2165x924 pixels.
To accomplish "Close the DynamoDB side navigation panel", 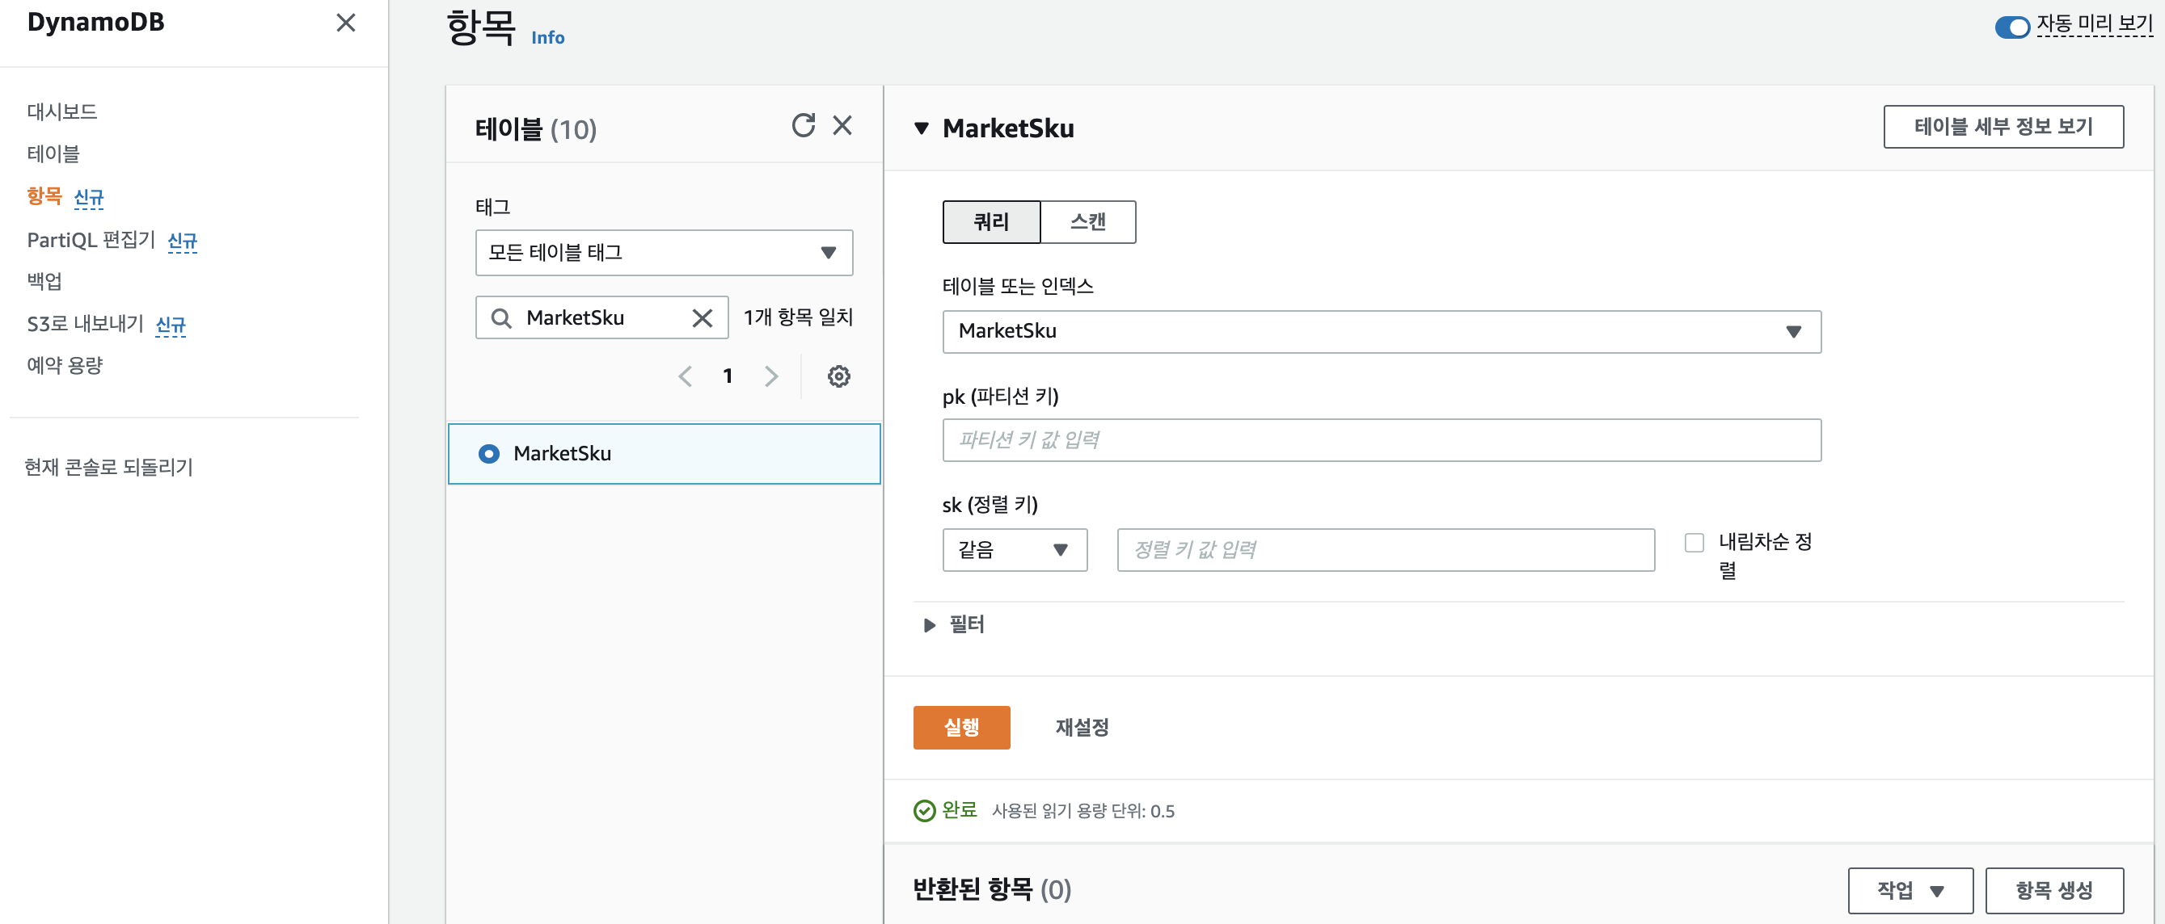I will tap(345, 23).
